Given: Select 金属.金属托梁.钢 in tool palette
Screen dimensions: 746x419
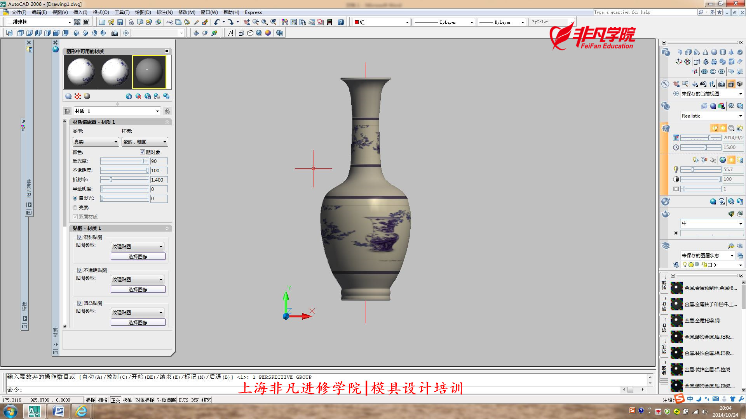Looking at the screenshot, I should coord(702,320).
